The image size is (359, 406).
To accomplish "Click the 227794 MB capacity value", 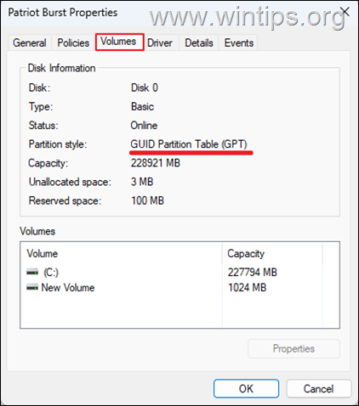I will (x=253, y=273).
